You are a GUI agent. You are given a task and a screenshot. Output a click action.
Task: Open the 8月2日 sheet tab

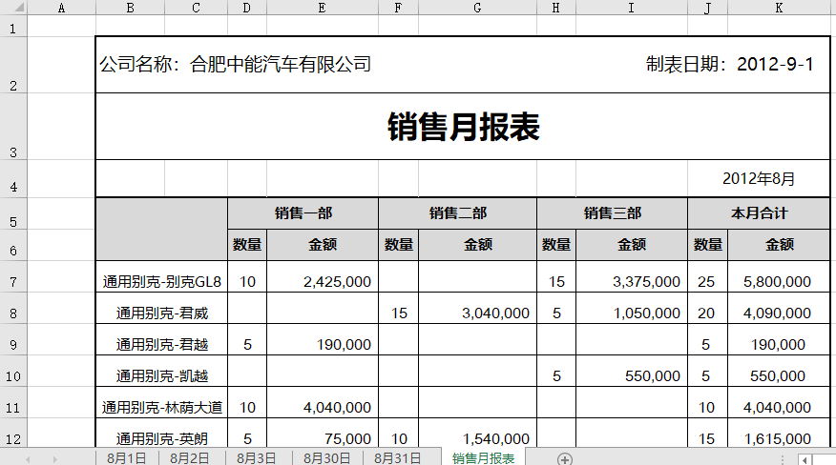[x=190, y=458]
